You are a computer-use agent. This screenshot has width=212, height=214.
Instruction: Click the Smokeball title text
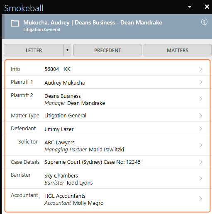coord(24,8)
